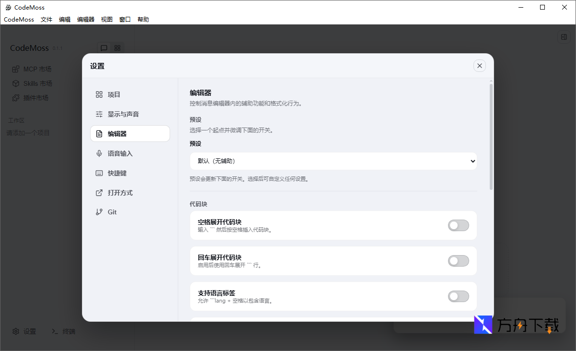
Task: Click the external-link icon beside 打开方式
Action: tap(99, 193)
